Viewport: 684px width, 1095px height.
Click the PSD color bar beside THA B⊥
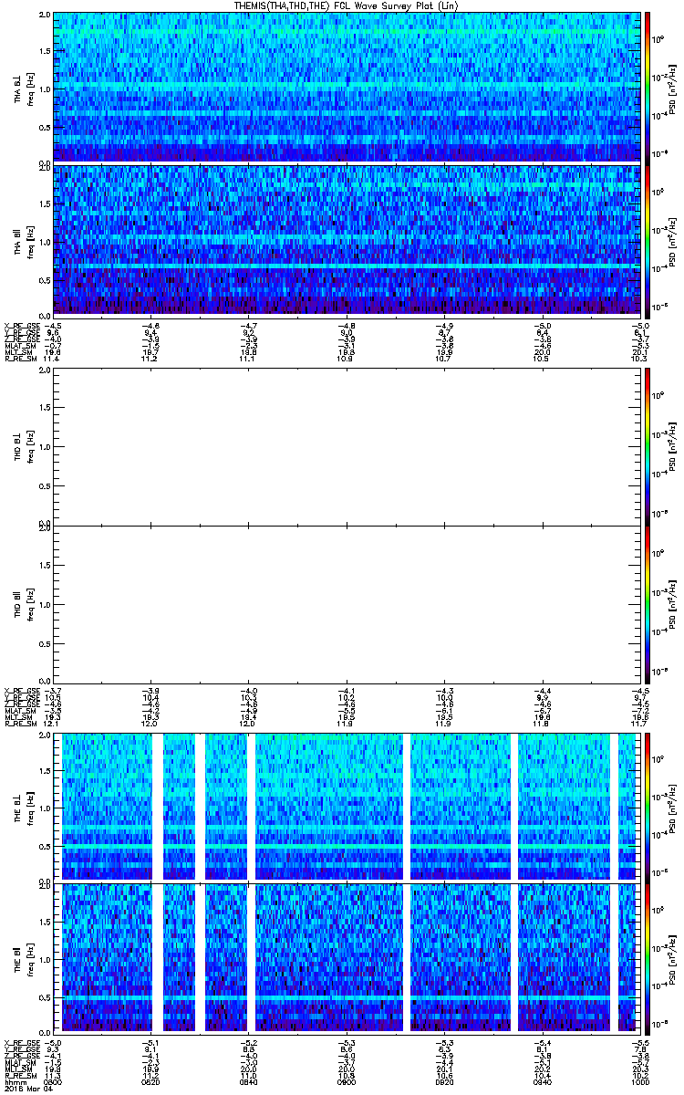pyautogui.click(x=648, y=88)
